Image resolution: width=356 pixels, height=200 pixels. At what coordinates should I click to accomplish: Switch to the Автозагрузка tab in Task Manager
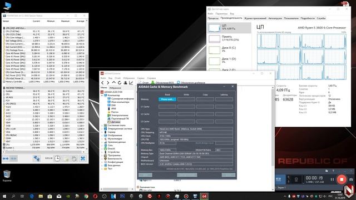pyautogui.click(x=275, y=18)
